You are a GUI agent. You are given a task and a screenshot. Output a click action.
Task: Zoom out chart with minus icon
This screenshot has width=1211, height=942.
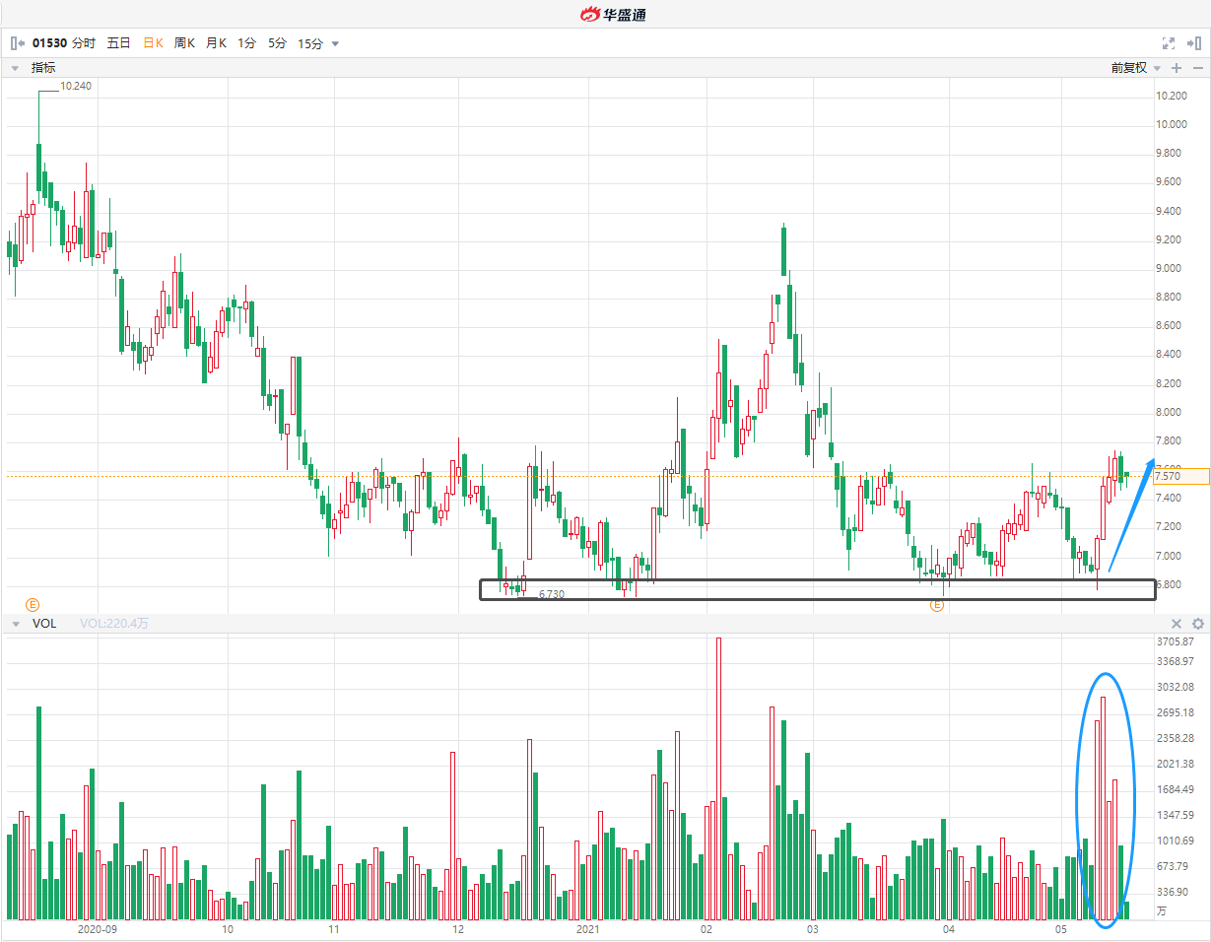click(1197, 68)
